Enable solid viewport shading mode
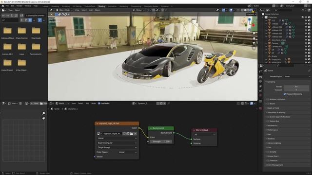The height and width of the screenshot is (175, 312). click(x=245, y=10)
